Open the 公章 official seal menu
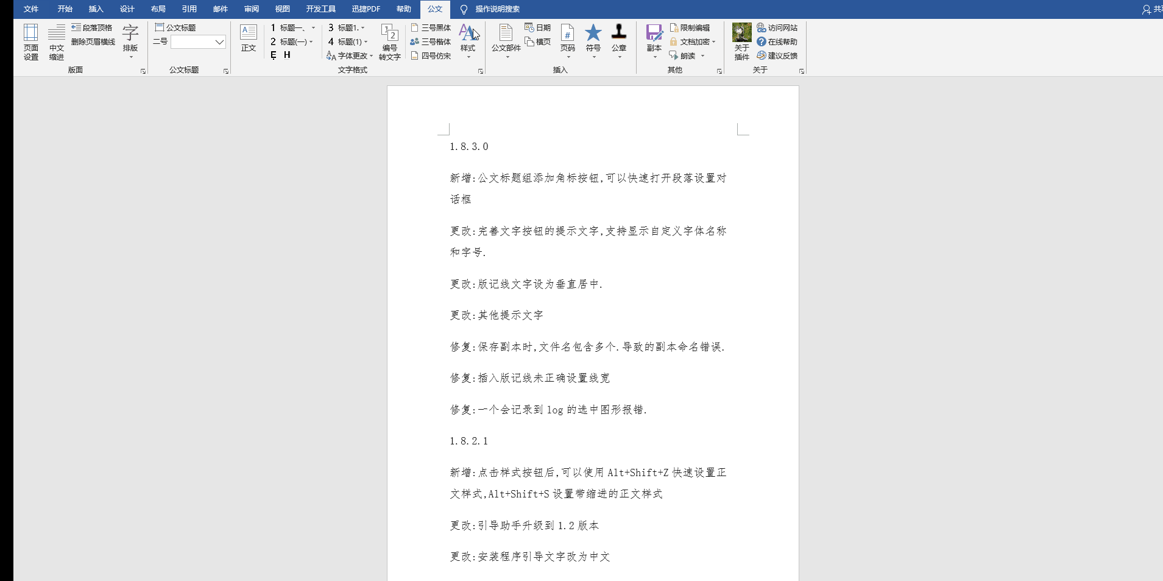The image size is (1163, 581). [x=619, y=41]
